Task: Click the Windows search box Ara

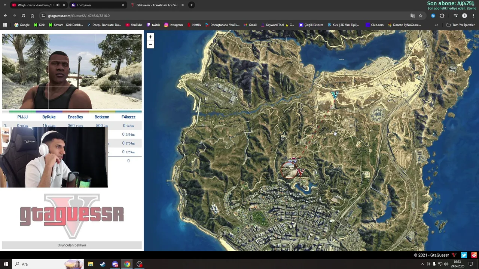Action: pos(48,264)
